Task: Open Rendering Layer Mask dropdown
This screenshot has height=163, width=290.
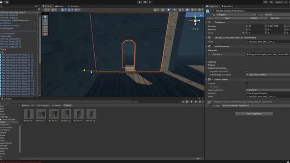Action: click(268, 75)
